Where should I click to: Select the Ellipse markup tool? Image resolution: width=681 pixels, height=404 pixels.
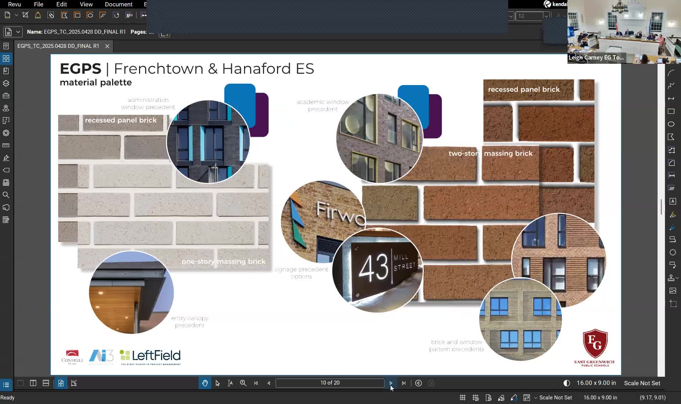pos(671,124)
